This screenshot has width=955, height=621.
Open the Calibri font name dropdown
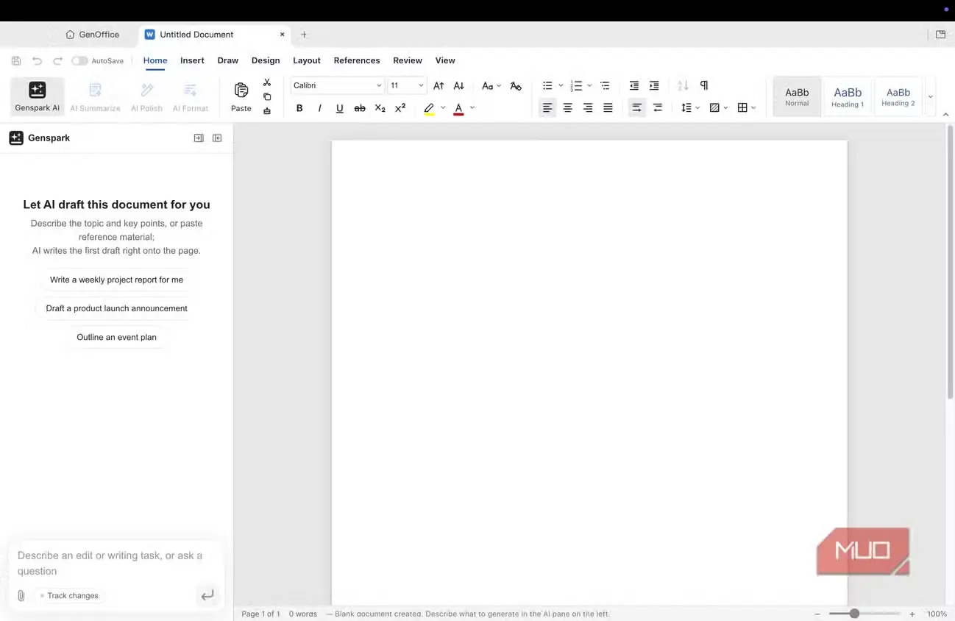point(337,85)
